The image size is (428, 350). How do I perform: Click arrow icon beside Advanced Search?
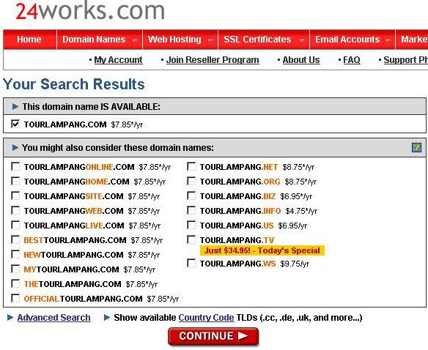click(10, 318)
